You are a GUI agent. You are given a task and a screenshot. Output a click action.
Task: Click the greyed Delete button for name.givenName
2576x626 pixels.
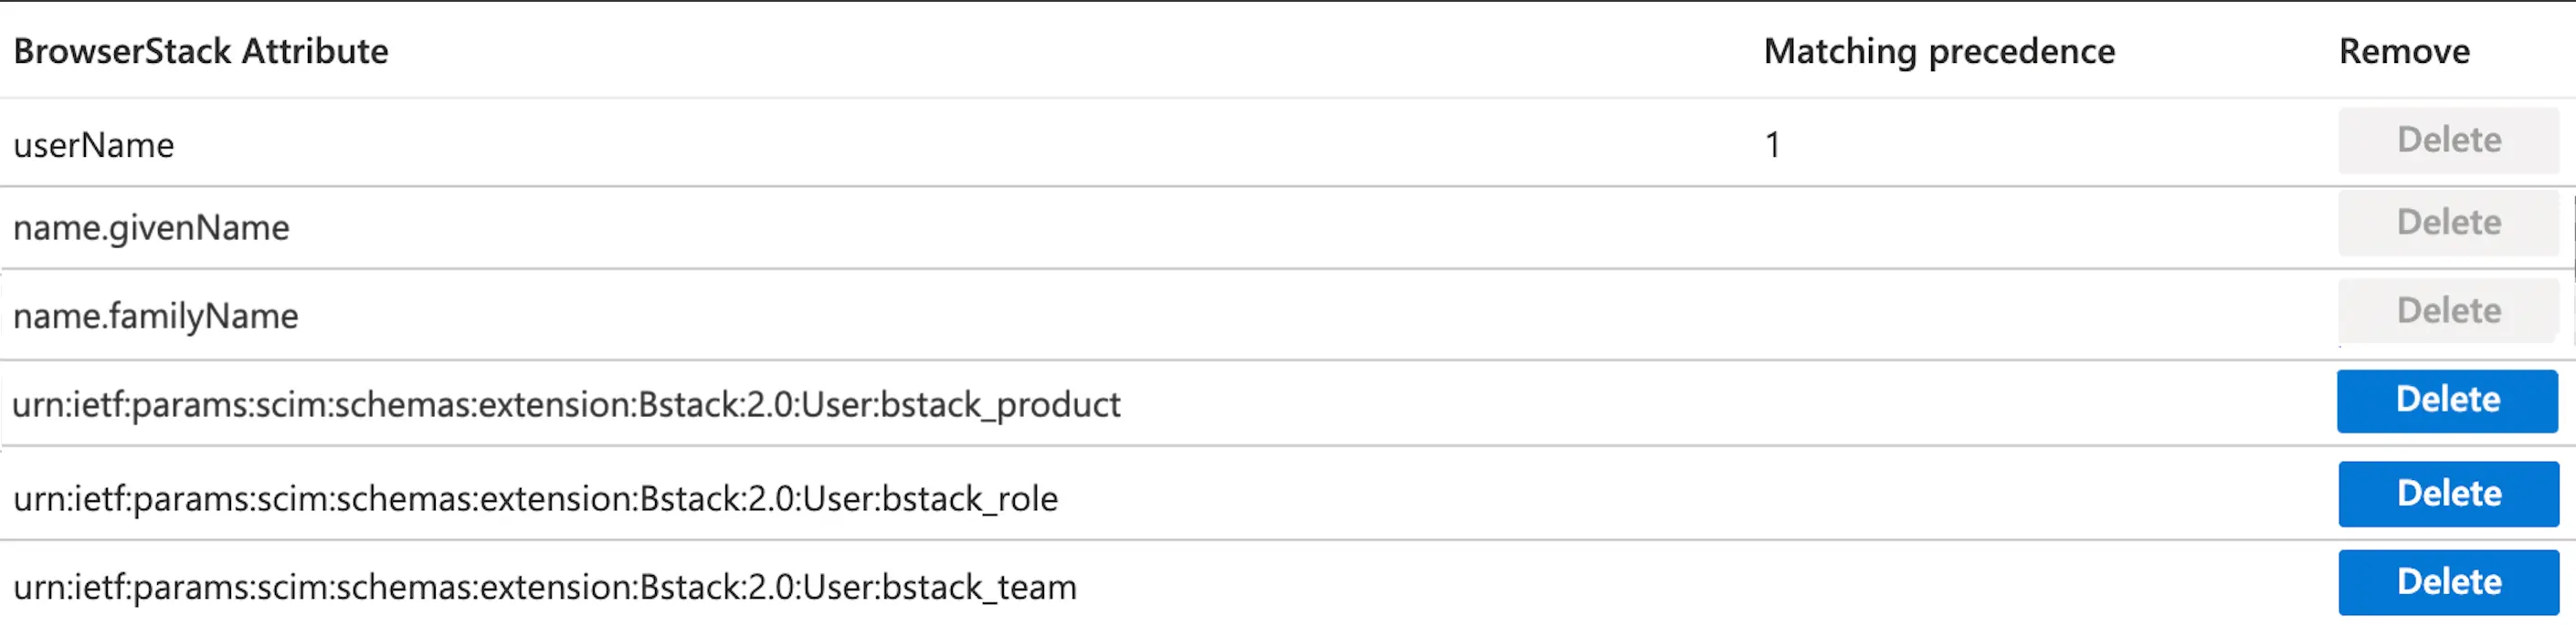2448,223
